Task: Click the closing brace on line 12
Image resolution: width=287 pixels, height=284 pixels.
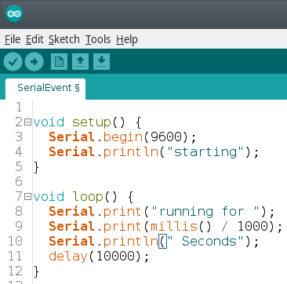Action: click(37, 271)
